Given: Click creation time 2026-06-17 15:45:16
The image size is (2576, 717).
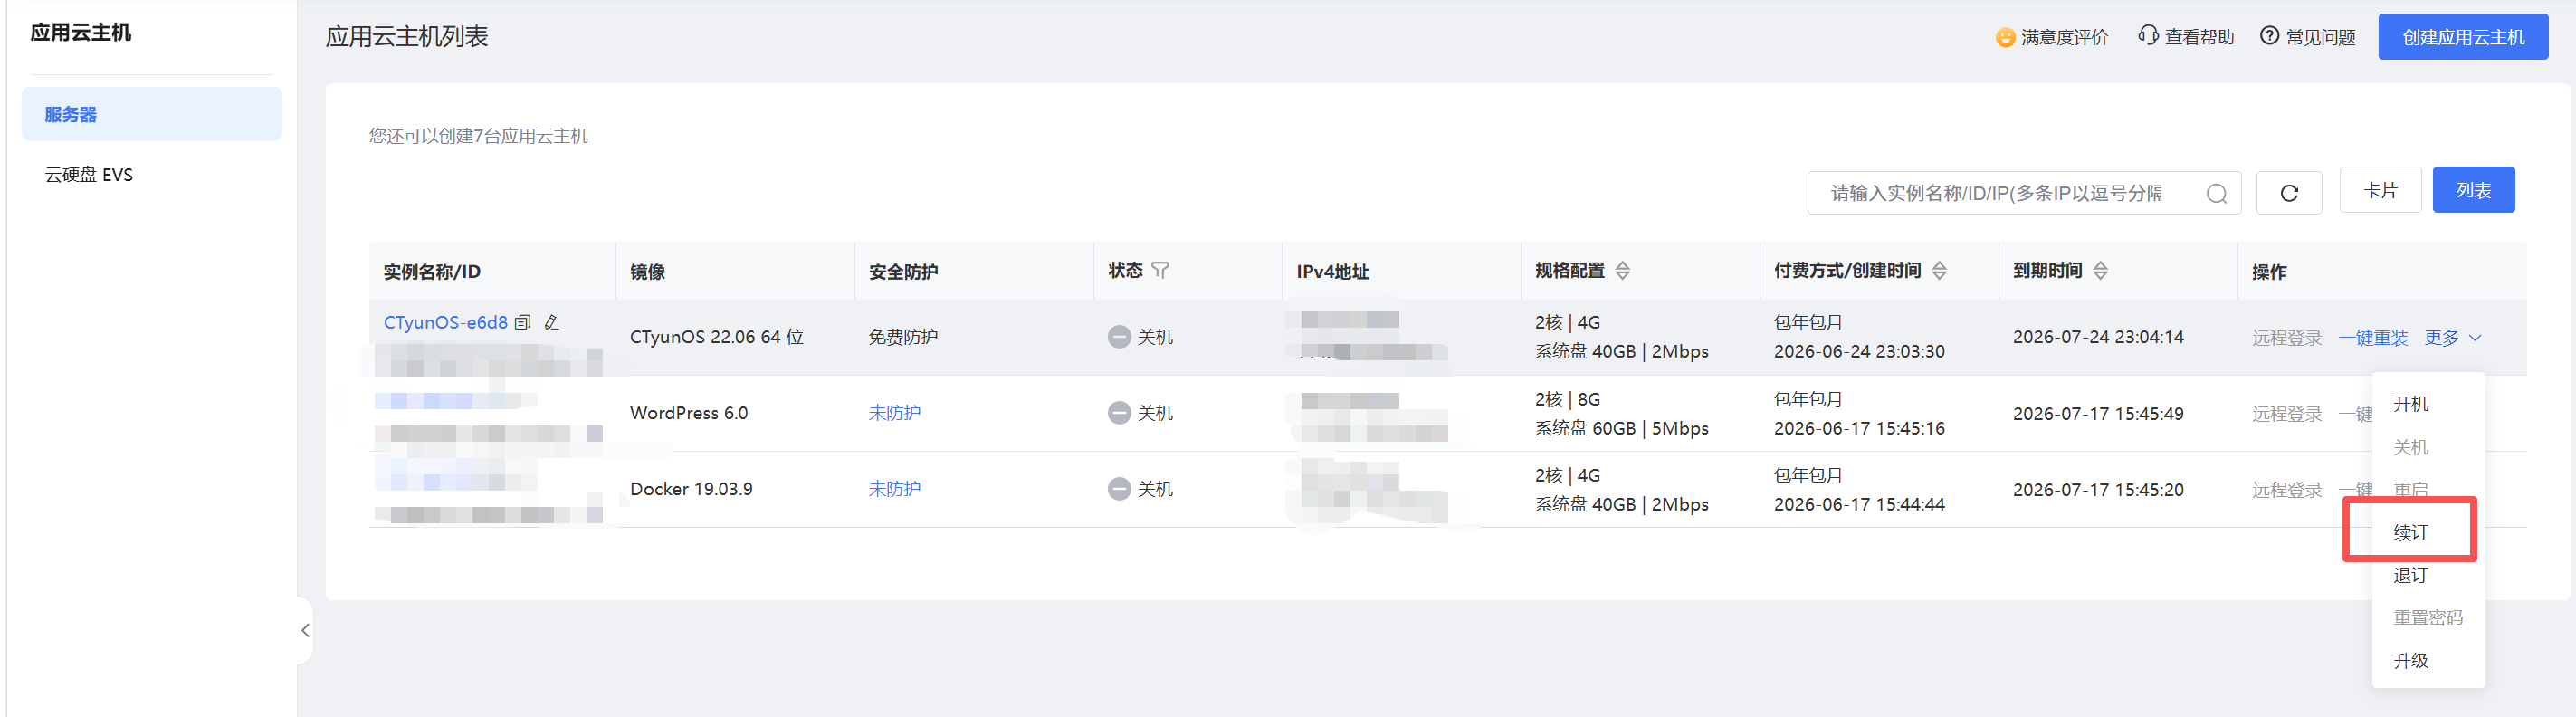Looking at the screenshot, I should coord(1859,428).
